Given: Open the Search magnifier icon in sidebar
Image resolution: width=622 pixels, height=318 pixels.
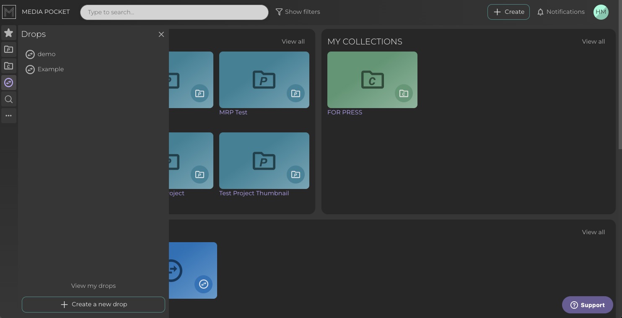Looking at the screenshot, I should (x=8, y=99).
